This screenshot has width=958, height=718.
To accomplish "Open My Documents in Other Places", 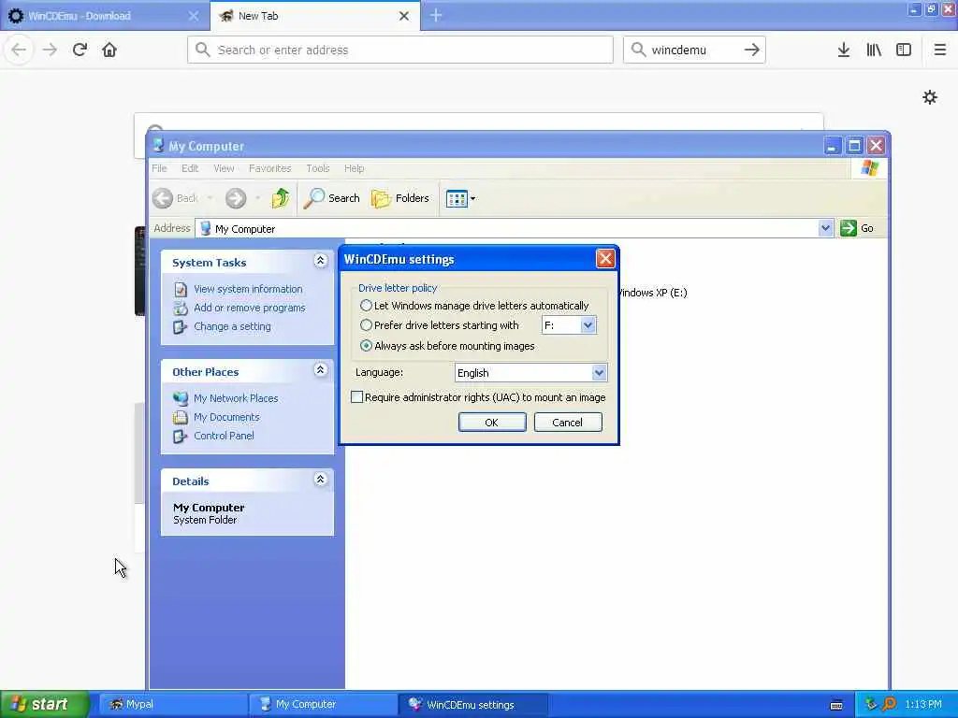I will [226, 417].
